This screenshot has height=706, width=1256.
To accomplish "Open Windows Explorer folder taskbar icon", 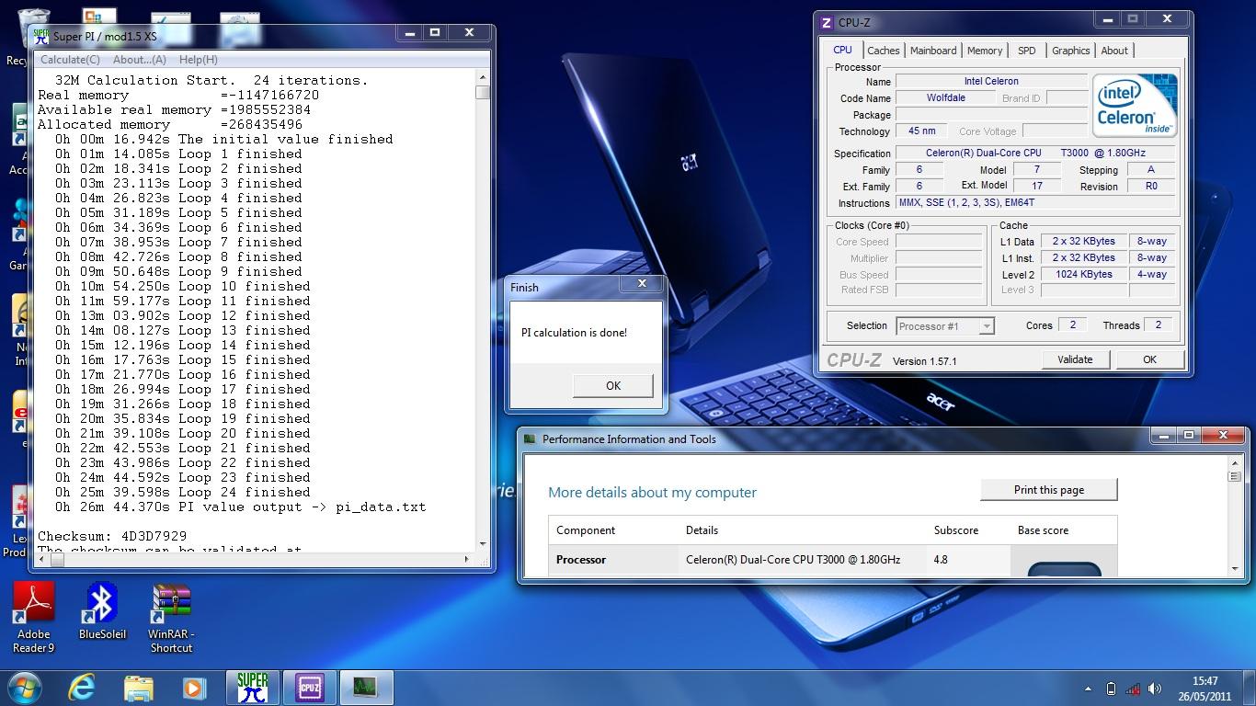I will [x=139, y=688].
